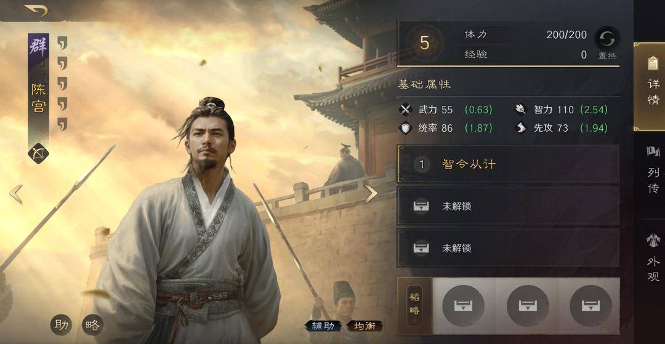Open the last locked 韬略 slot
Viewport: 665px width, 344px height.
[x=590, y=305]
